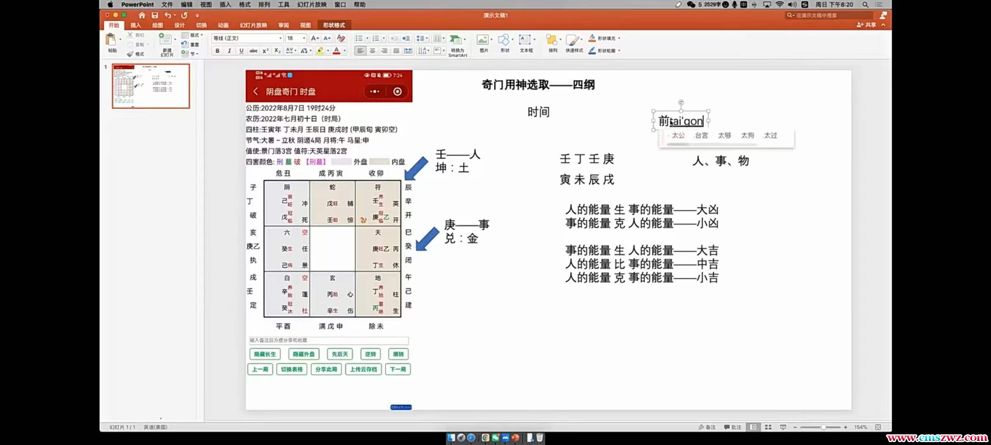Choose IME candidate 太够
Image resolution: width=991 pixels, height=445 pixels.
tap(724, 135)
